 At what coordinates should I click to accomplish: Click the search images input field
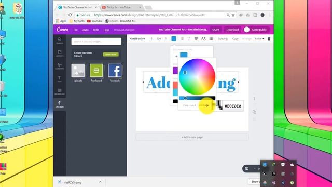pyautogui.click(x=96, y=42)
